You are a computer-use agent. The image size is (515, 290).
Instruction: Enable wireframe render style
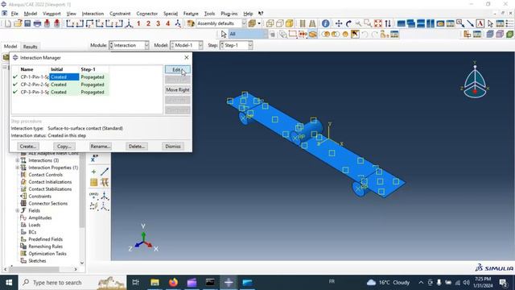point(270,23)
